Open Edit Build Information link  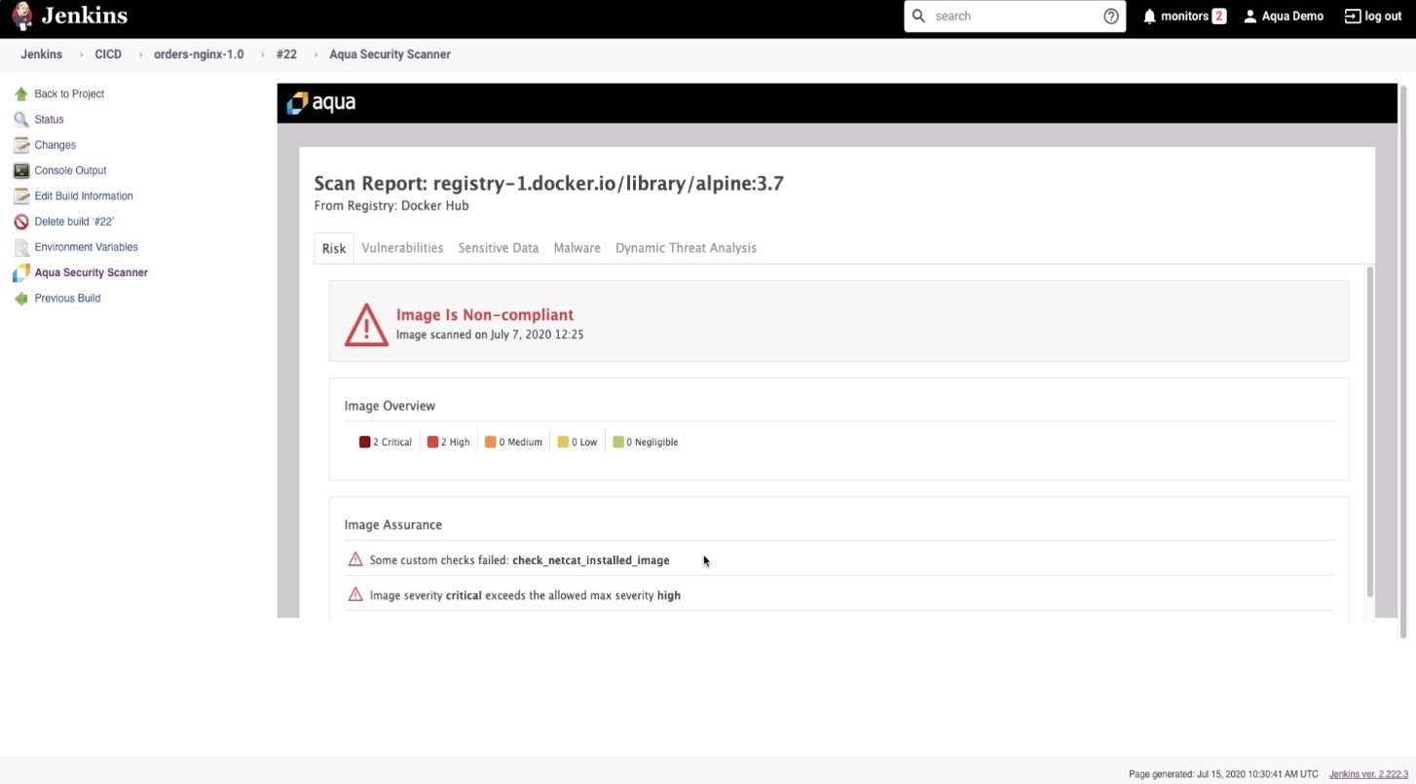(84, 196)
